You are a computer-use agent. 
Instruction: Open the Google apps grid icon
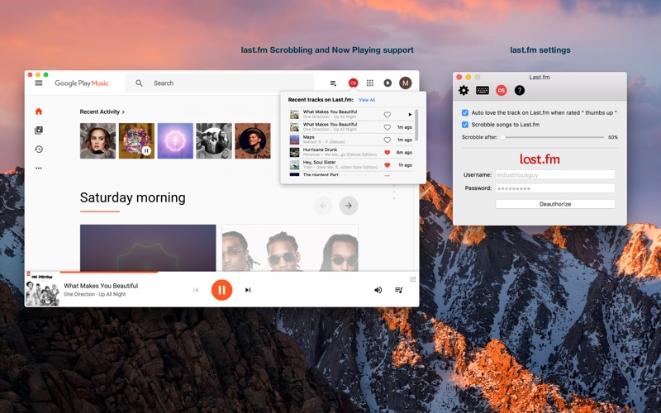(x=370, y=83)
